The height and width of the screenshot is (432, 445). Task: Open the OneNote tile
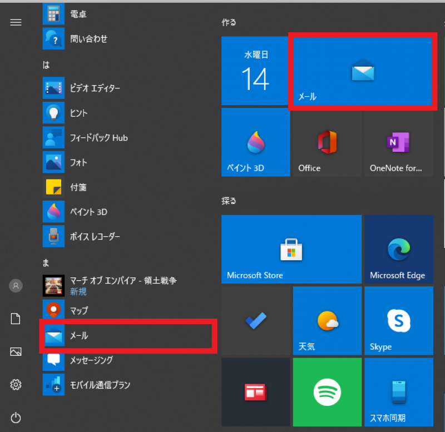(398, 143)
